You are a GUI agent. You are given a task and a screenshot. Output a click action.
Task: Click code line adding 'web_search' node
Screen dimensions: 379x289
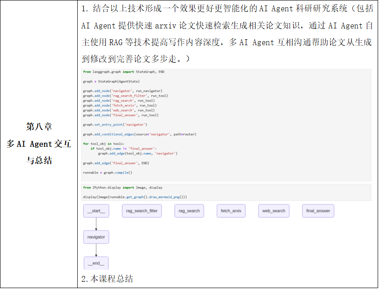pos(119,110)
